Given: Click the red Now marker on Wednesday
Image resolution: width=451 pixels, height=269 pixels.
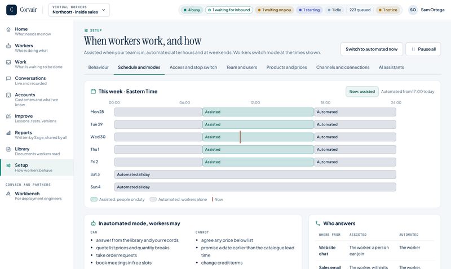Looking at the screenshot, I should pos(240,137).
